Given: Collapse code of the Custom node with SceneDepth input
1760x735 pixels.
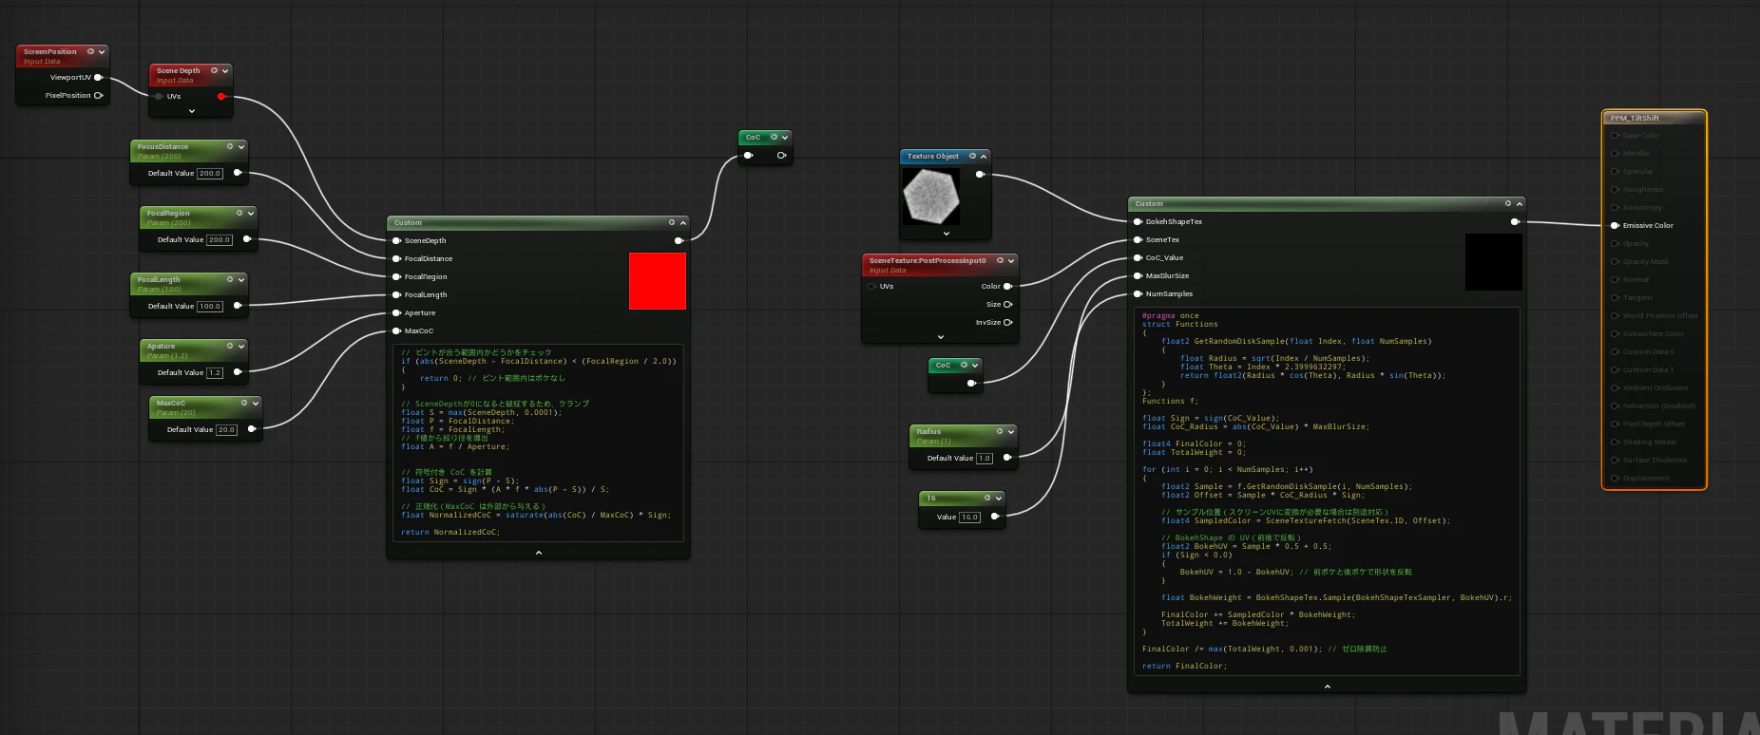Looking at the screenshot, I should click(539, 552).
